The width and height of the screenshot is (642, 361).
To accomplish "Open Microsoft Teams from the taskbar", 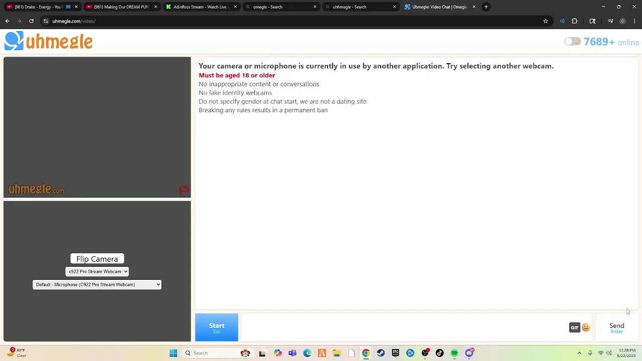I will [292, 353].
